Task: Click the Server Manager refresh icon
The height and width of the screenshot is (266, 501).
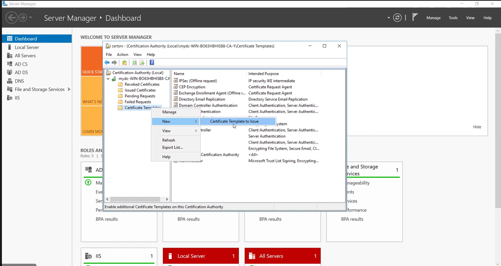Action: tap(398, 18)
